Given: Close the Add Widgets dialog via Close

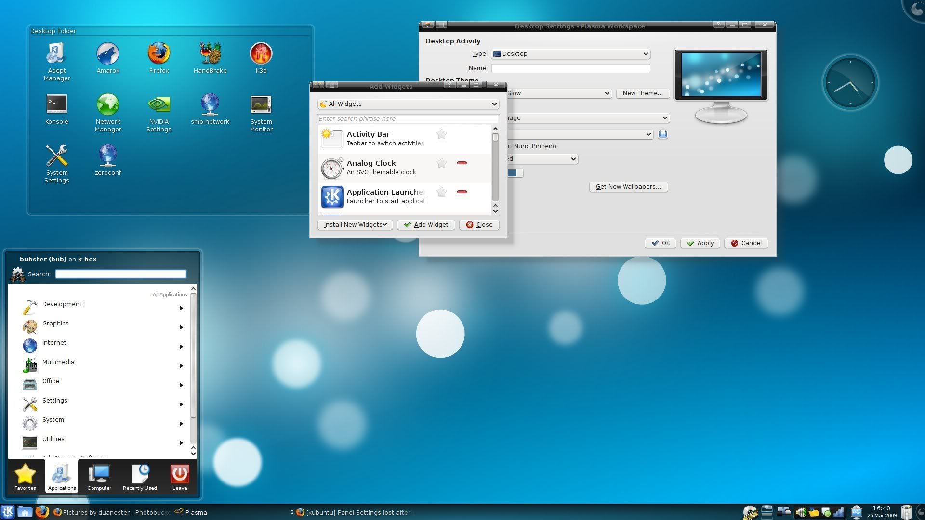Looking at the screenshot, I should (479, 225).
